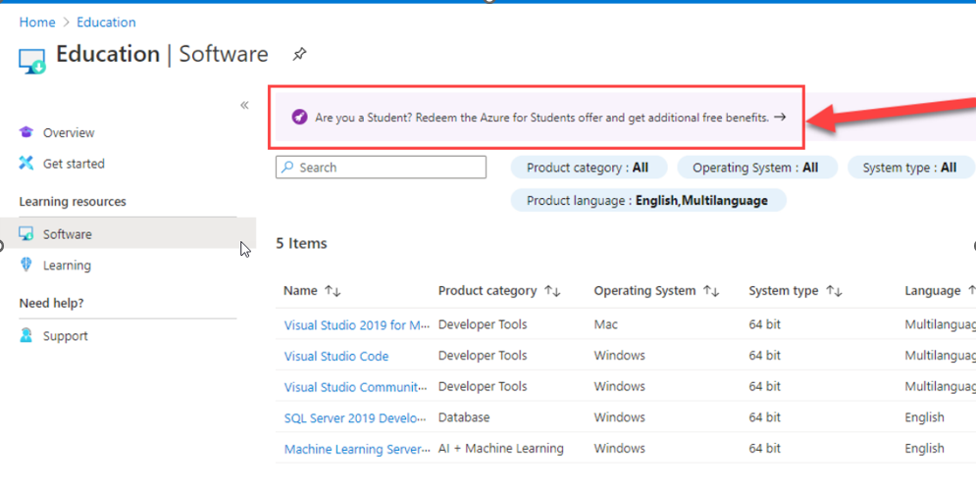Screen dimensions: 976x487
Task: Click the '5 Items' count text
Action: tap(302, 243)
